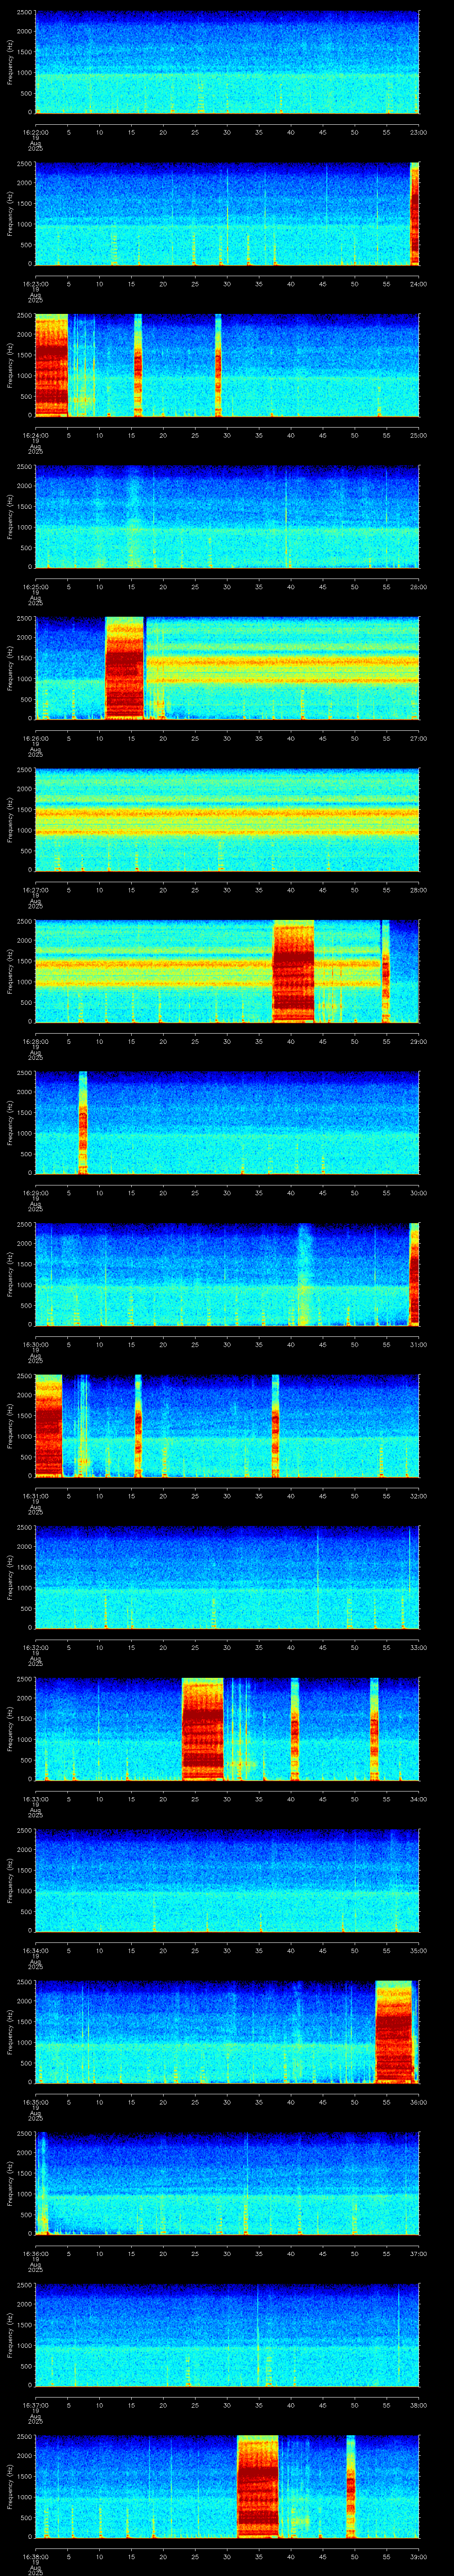
Task: Click the 16:23:00 start time label
Action: coord(35,284)
